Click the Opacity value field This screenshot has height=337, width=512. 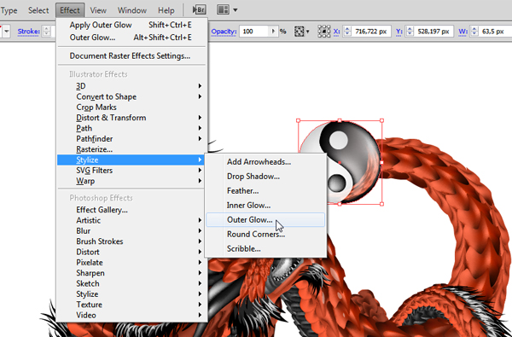pyautogui.click(x=254, y=32)
